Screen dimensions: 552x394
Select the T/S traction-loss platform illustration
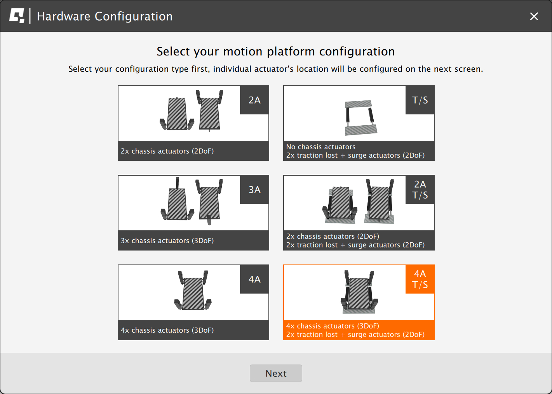(x=360, y=117)
